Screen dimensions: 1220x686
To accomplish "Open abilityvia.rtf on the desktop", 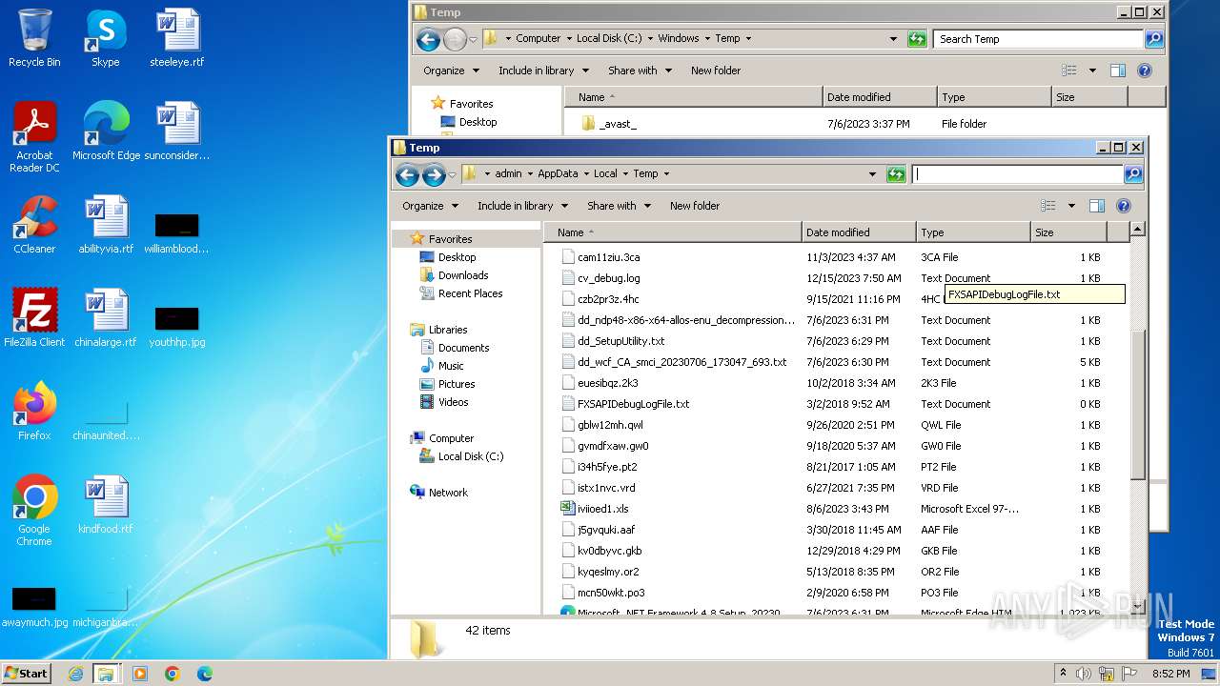I will pyautogui.click(x=106, y=225).
